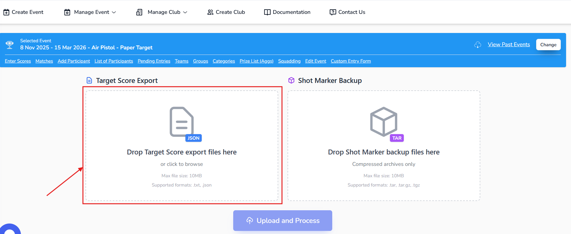Click the TAR cube package icon

pos(384,122)
